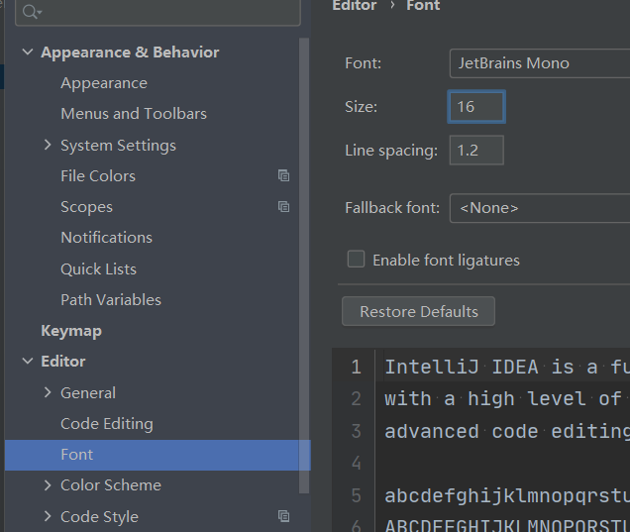The height and width of the screenshot is (532, 630).
Task: Expand the System Settings node
Action: pos(48,145)
